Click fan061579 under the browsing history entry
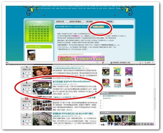163x133 pixels. (107, 98)
